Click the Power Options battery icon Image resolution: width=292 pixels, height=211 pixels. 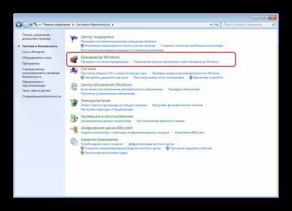tap(74, 102)
